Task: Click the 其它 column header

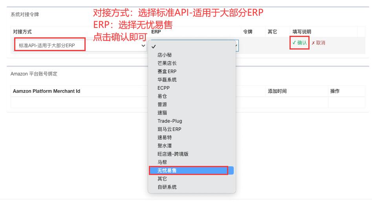Action: [x=272, y=32]
